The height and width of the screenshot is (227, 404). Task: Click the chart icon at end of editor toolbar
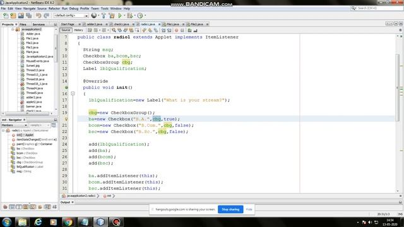pyautogui.click(x=195, y=30)
